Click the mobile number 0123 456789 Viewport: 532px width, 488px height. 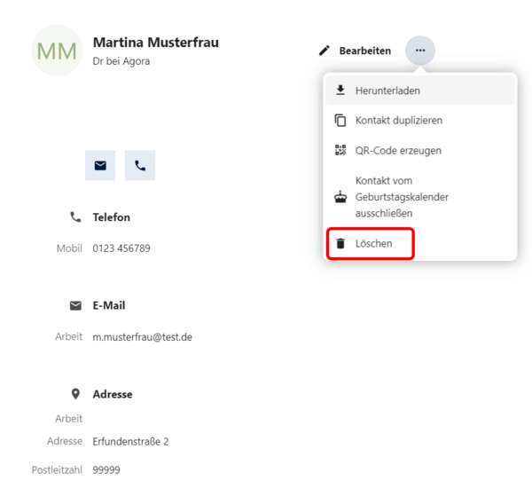[x=121, y=248]
